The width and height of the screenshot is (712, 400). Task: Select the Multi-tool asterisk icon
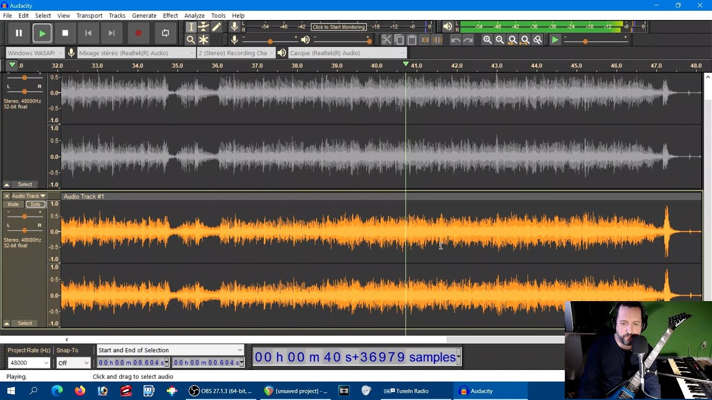click(204, 39)
